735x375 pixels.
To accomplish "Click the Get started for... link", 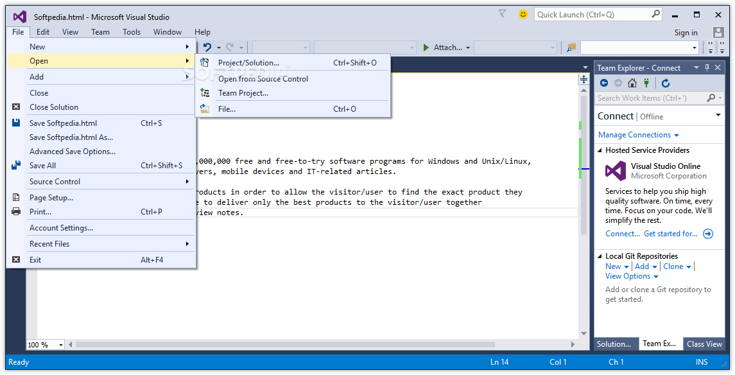I will tap(671, 234).
